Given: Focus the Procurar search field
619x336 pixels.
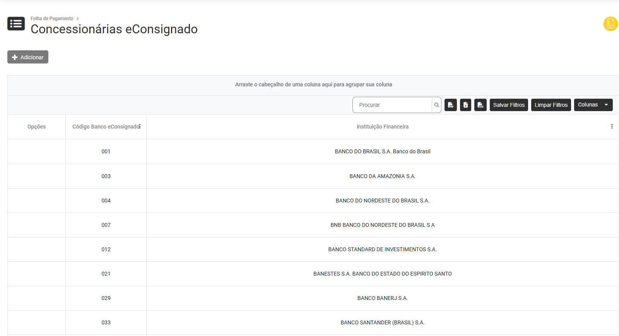Looking at the screenshot, I should click(x=392, y=105).
